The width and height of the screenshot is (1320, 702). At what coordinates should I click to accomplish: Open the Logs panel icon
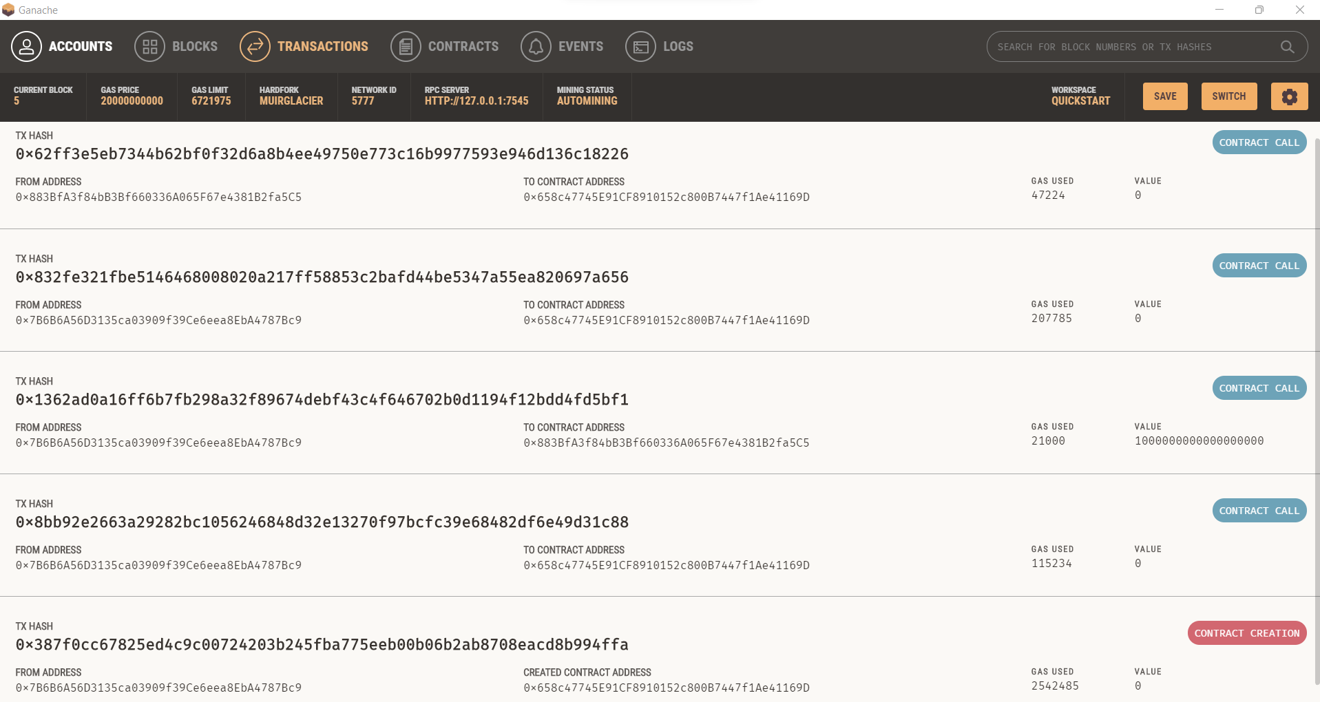640,46
